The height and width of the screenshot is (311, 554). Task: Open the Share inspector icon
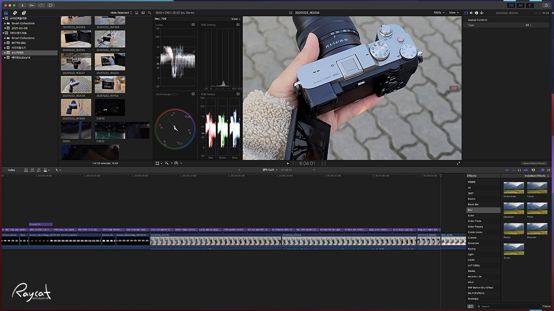click(481, 13)
